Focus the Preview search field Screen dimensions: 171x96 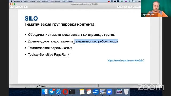[137, 7]
